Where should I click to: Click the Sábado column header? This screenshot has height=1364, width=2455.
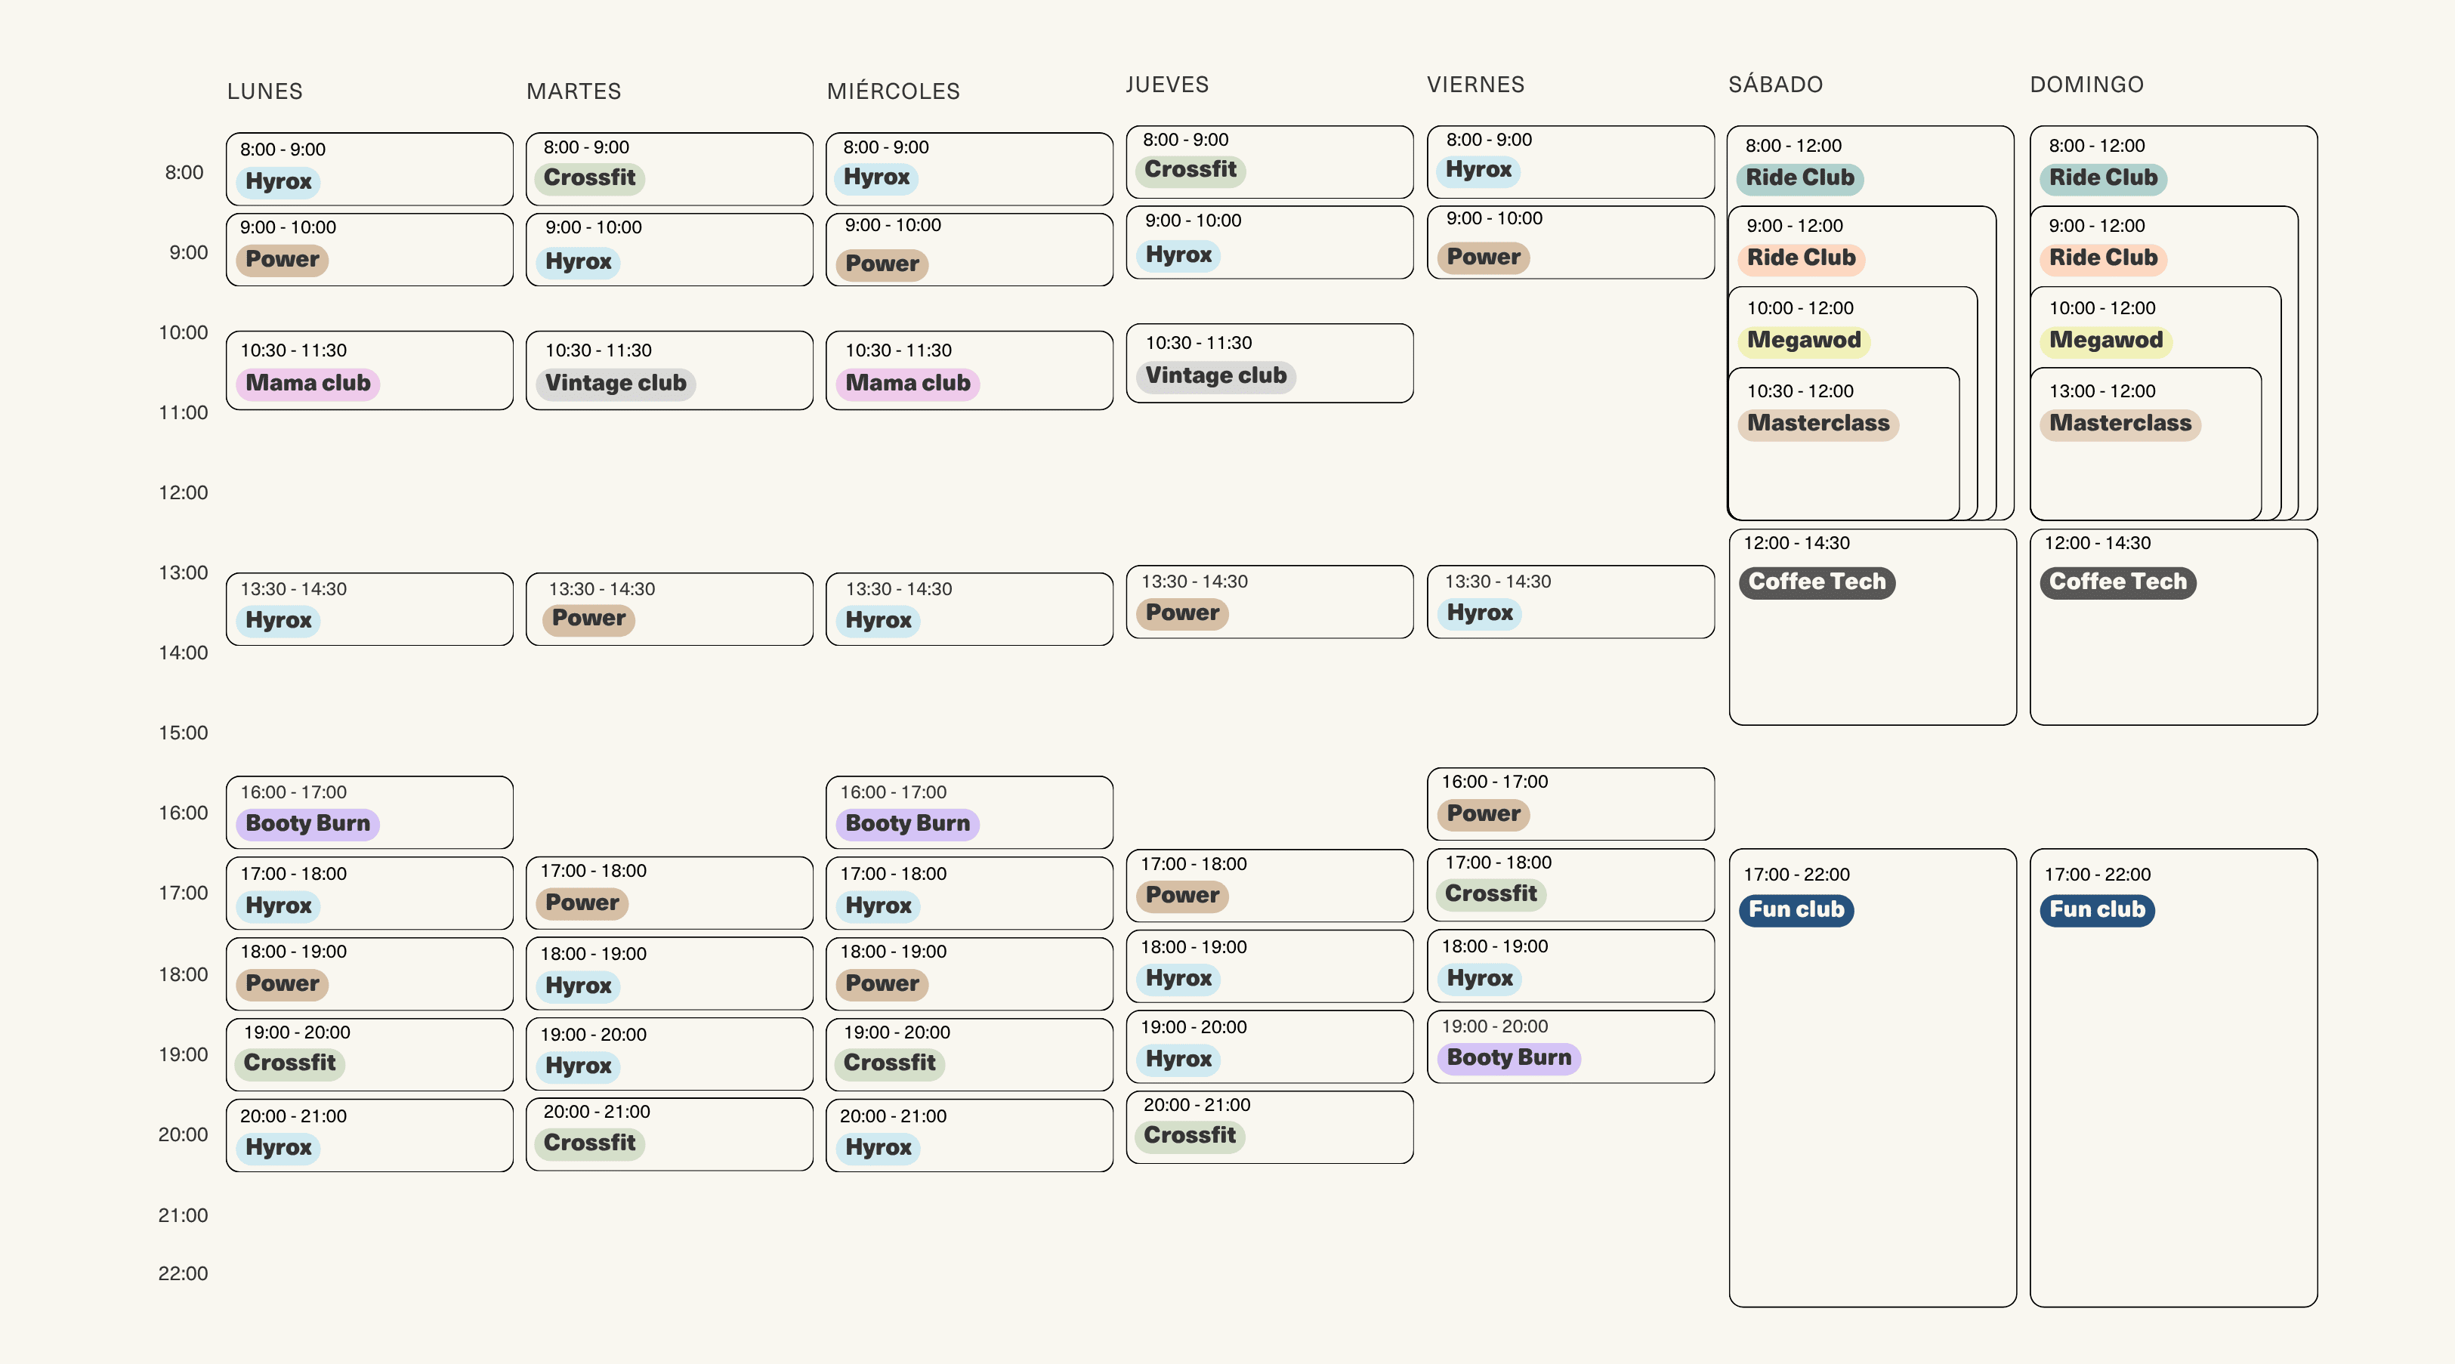pos(1775,85)
